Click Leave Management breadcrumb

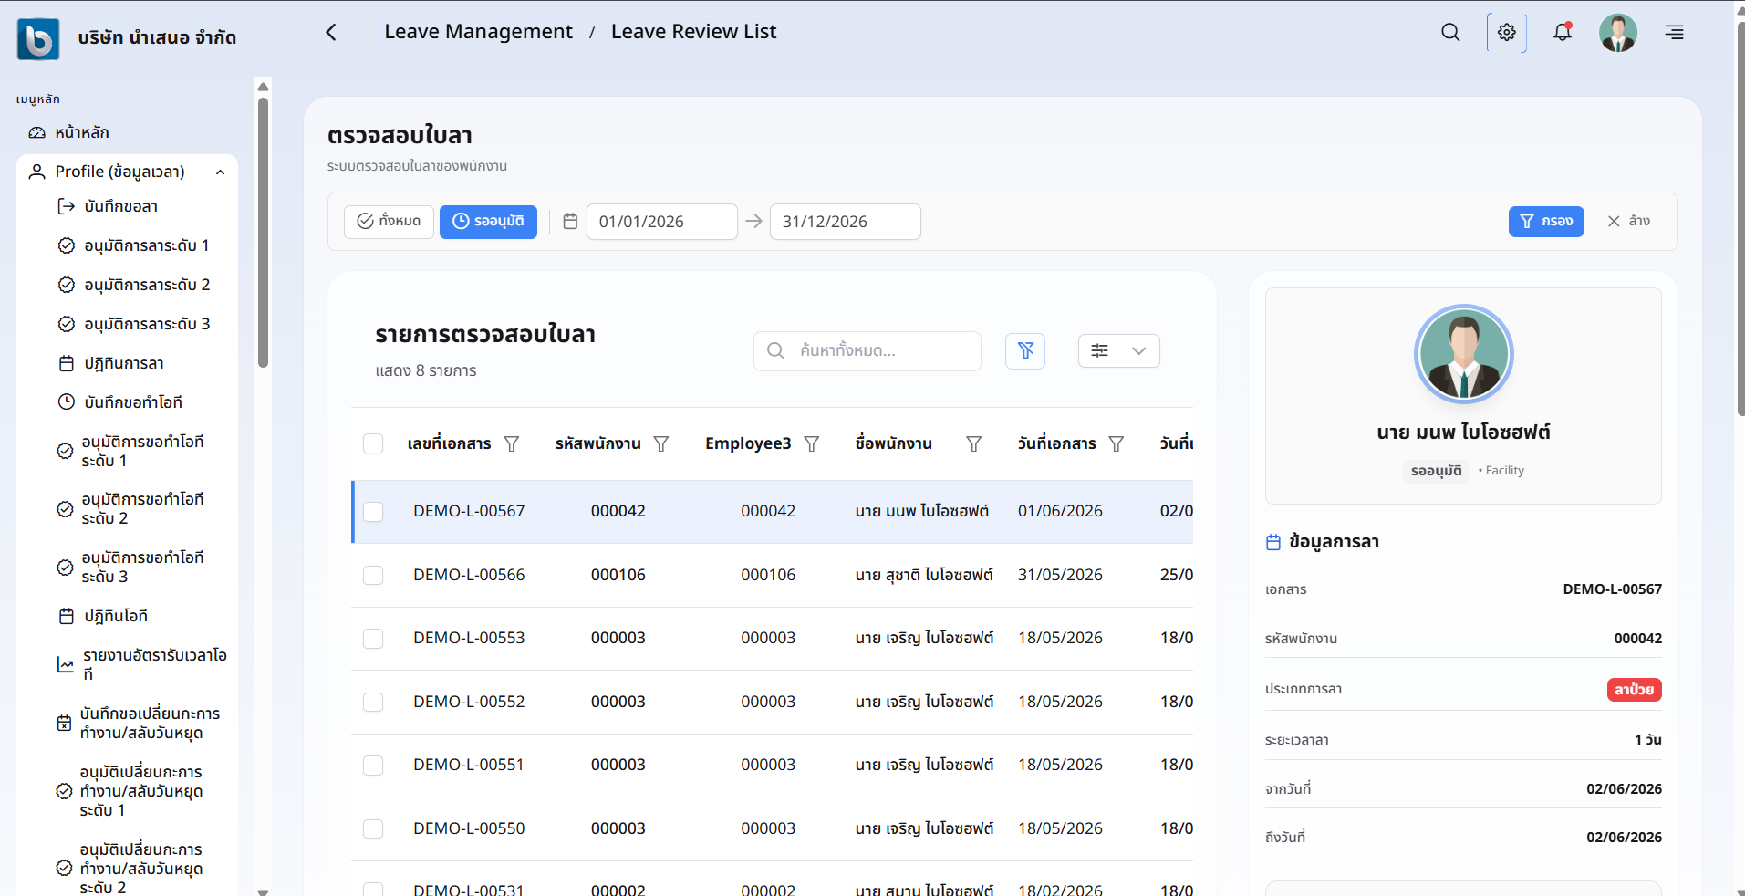click(x=478, y=32)
